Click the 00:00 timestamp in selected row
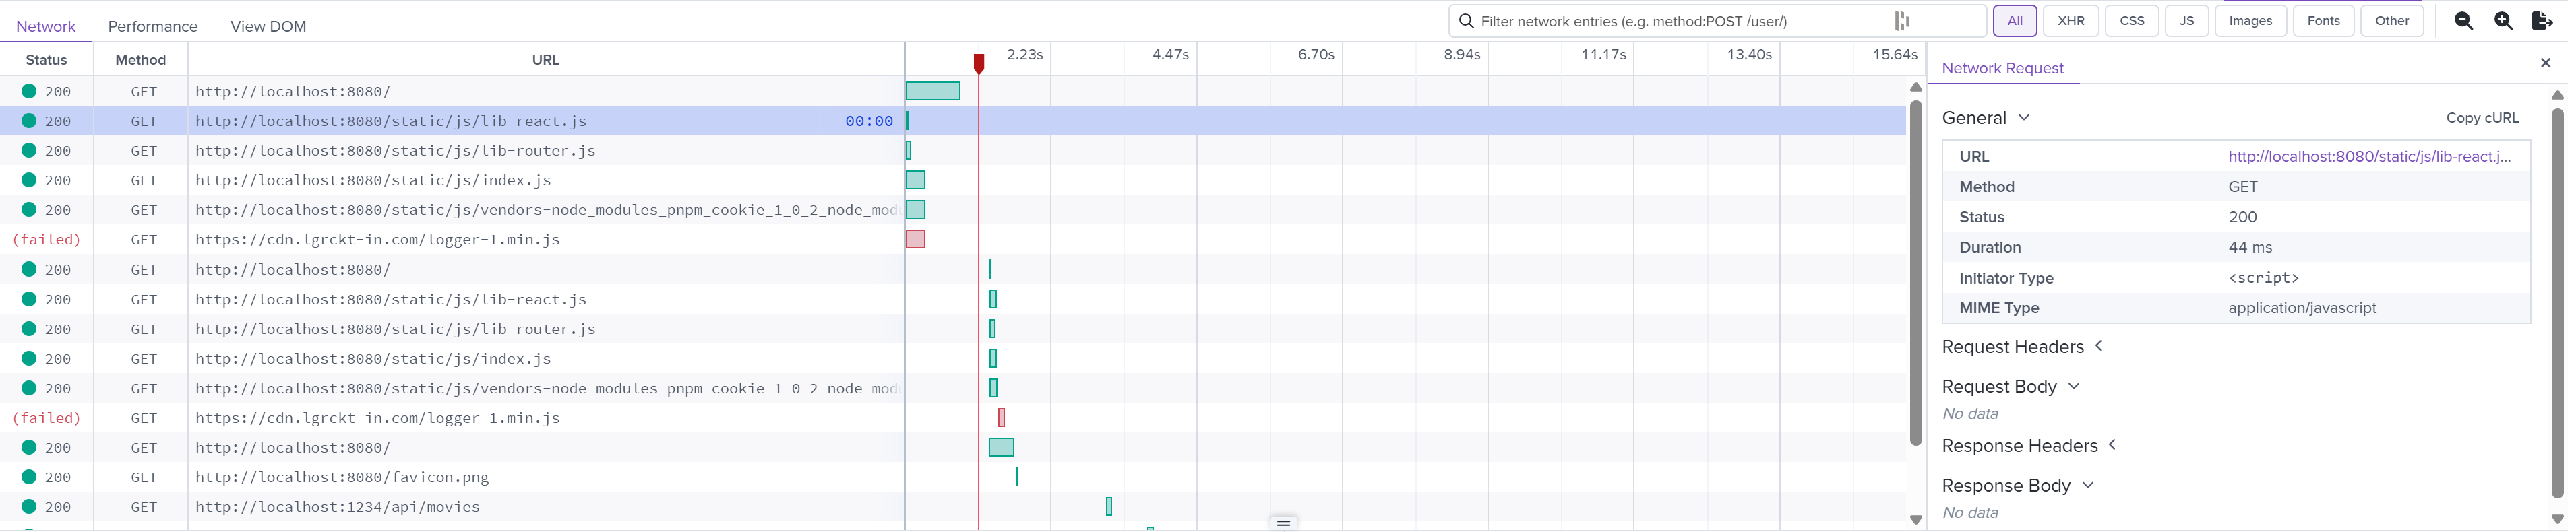 coord(869,121)
